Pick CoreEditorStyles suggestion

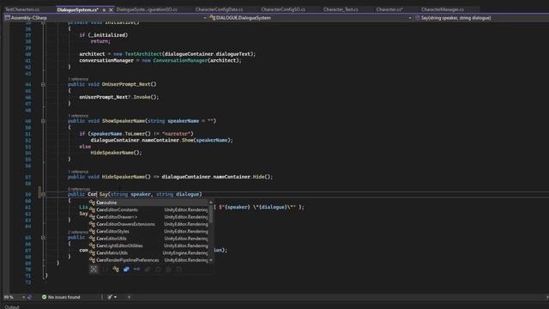148,231
